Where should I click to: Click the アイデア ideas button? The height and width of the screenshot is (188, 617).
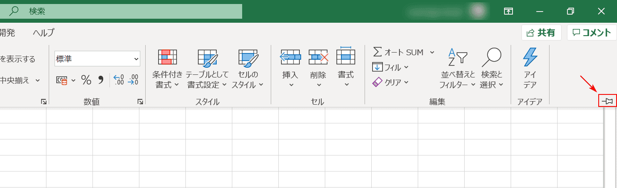click(530, 69)
